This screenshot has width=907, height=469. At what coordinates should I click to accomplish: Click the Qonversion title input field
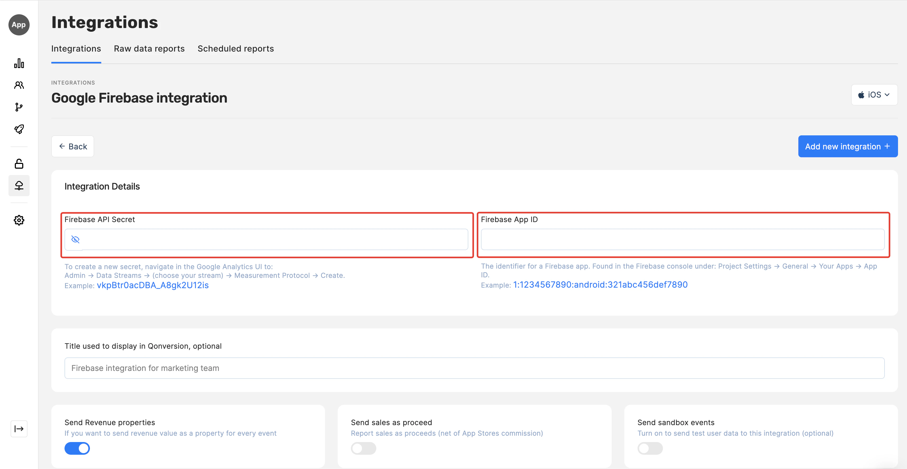(474, 368)
